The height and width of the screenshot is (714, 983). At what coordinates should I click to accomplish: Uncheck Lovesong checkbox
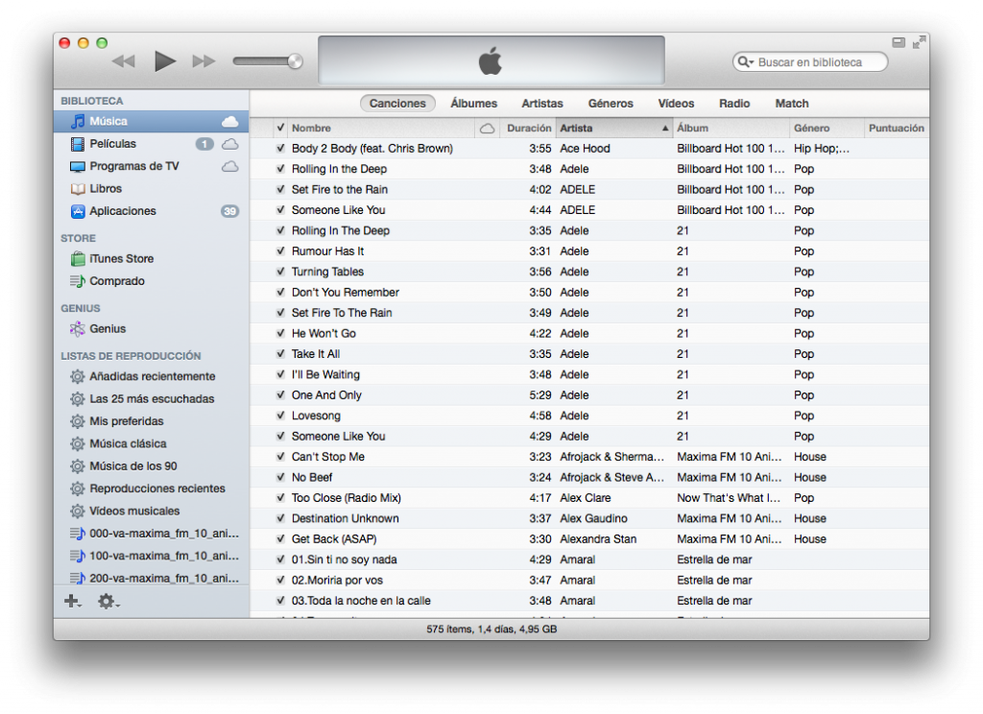[280, 416]
